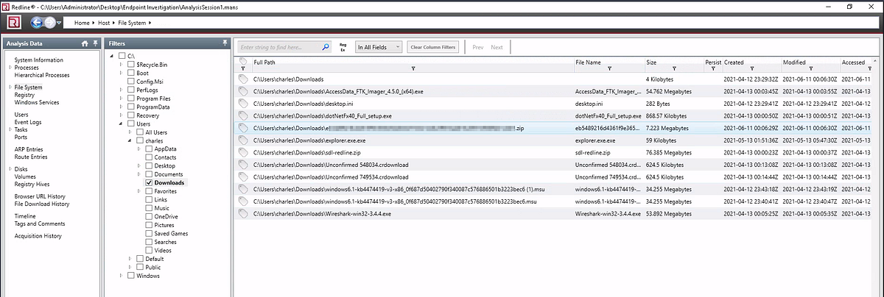
Task: Tag the desktop.ini row
Action: point(244,104)
